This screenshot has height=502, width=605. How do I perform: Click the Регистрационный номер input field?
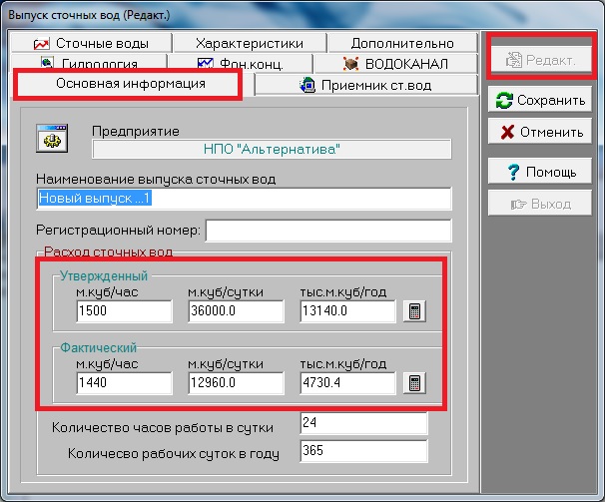328,232
